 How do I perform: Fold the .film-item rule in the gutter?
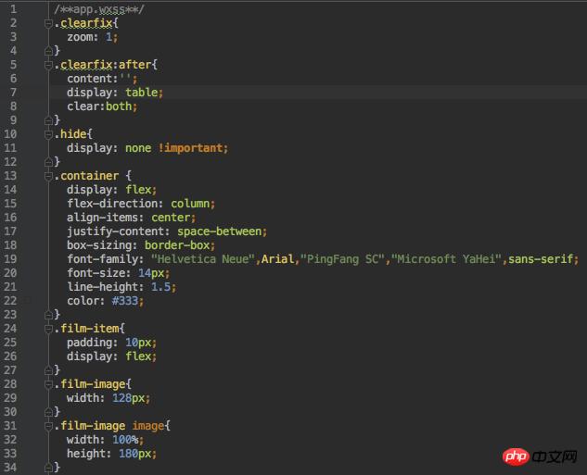tap(48, 329)
